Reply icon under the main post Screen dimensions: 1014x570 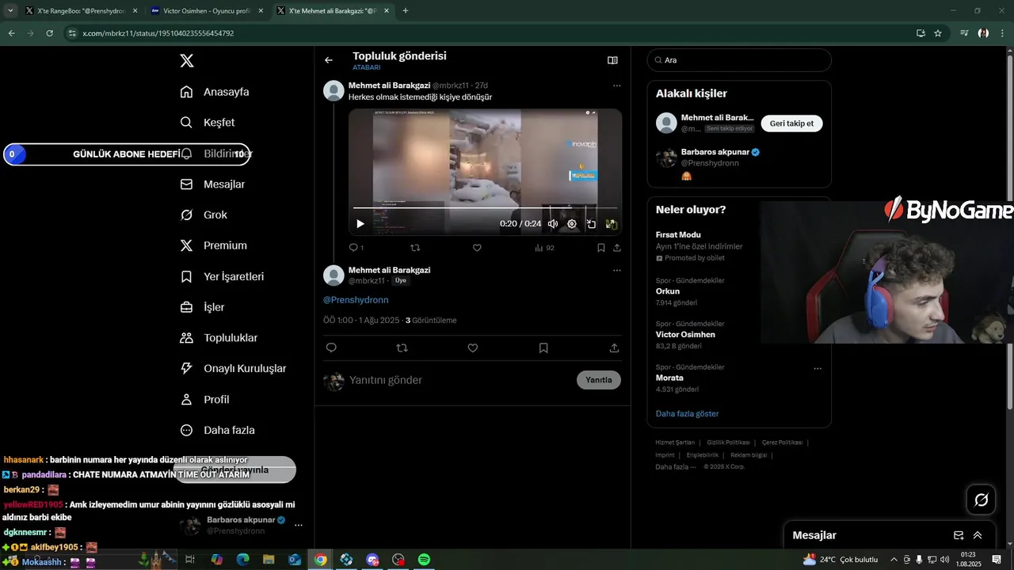[331, 348]
